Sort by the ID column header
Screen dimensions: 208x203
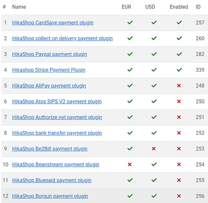point(198,7)
